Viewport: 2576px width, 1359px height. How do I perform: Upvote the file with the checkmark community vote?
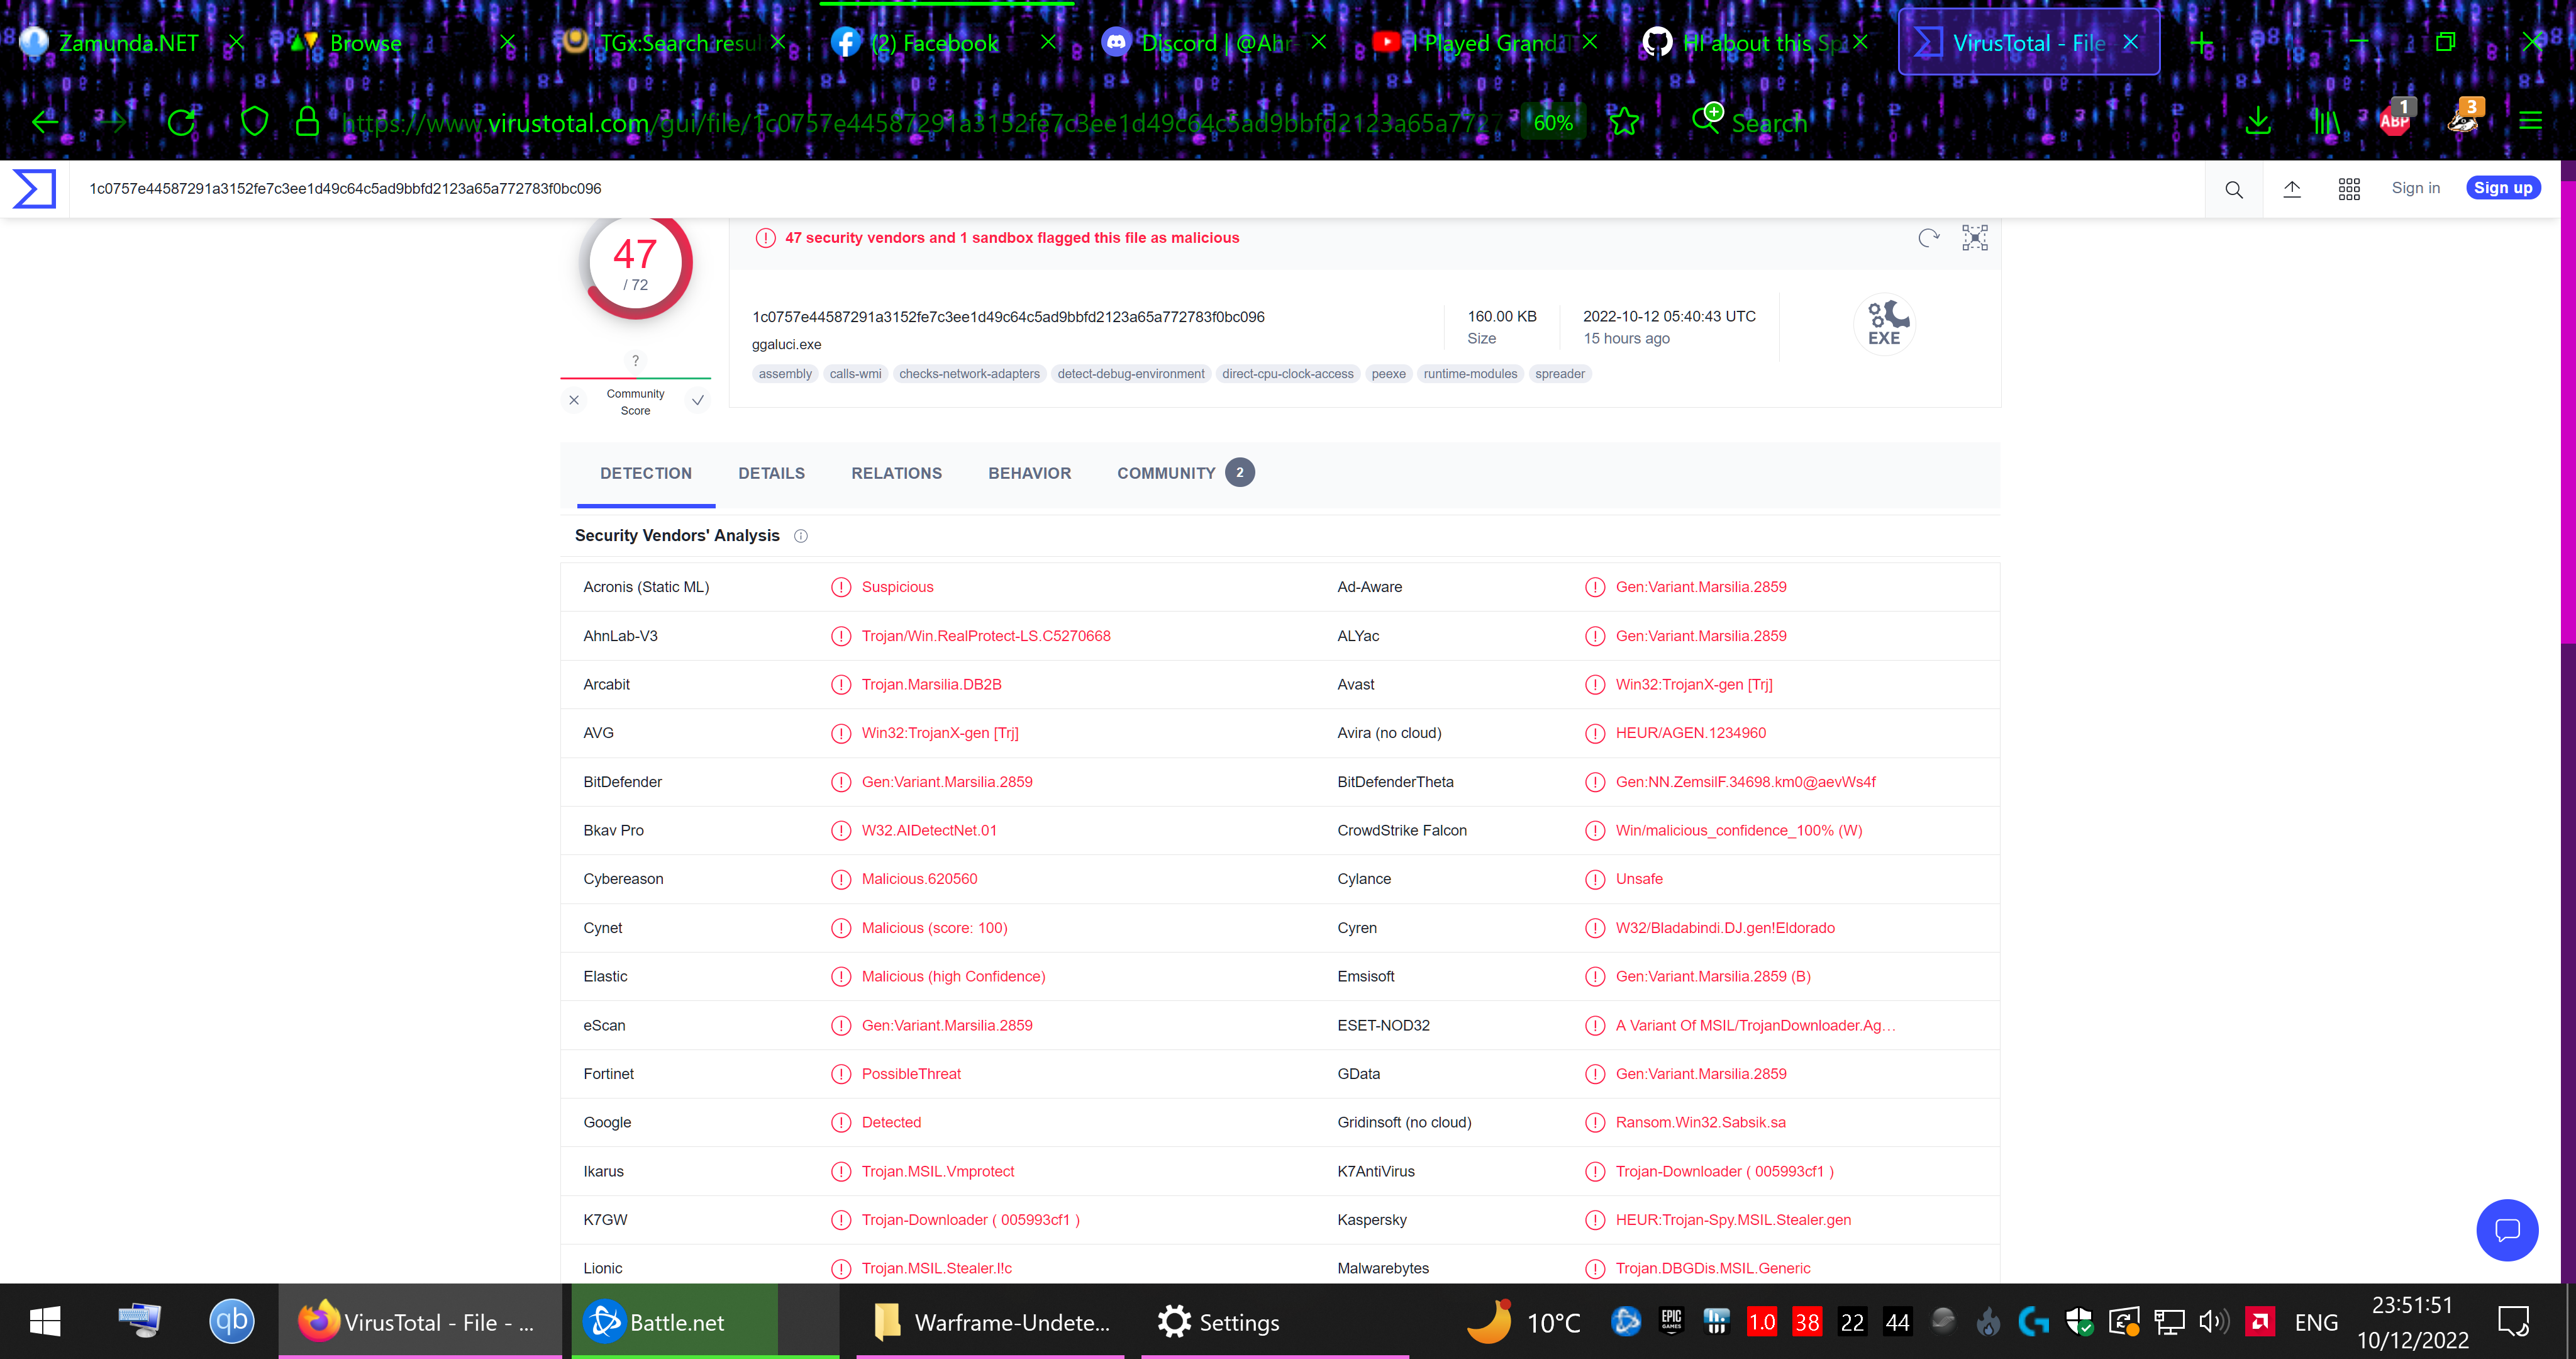click(x=697, y=400)
